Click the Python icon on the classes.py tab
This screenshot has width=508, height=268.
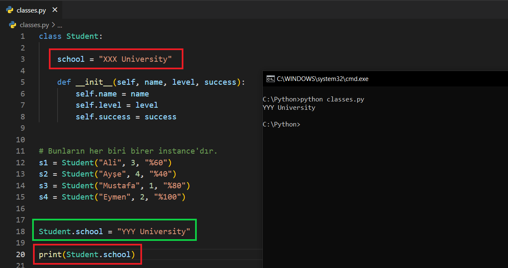coord(10,10)
